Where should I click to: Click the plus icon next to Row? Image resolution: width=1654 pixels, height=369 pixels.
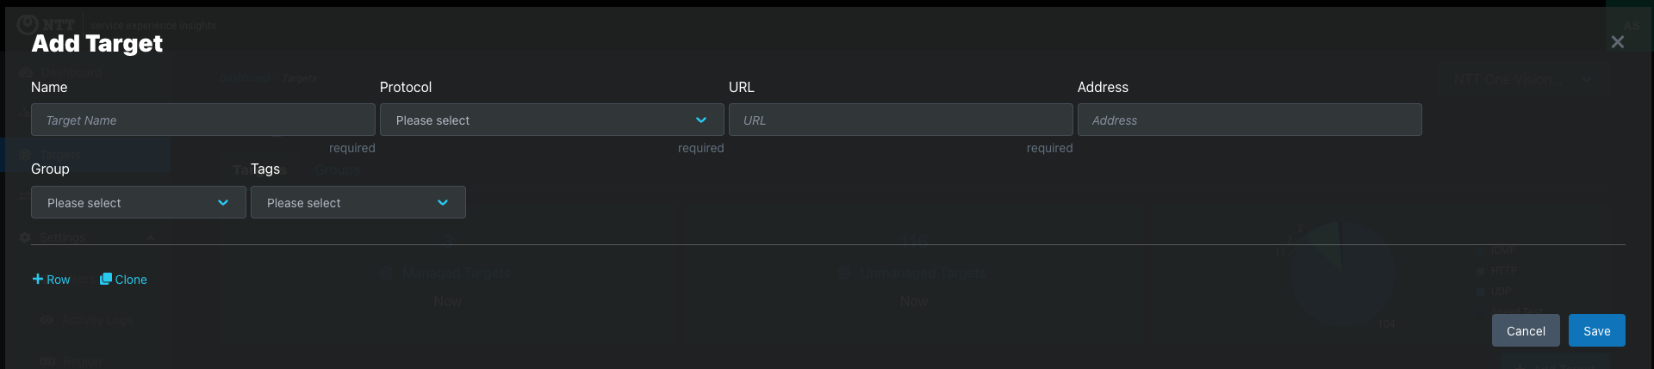point(37,279)
